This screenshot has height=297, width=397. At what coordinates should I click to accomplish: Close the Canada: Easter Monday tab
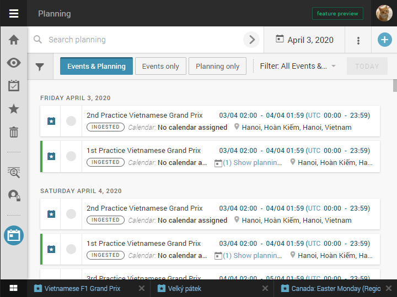click(389, 288)
